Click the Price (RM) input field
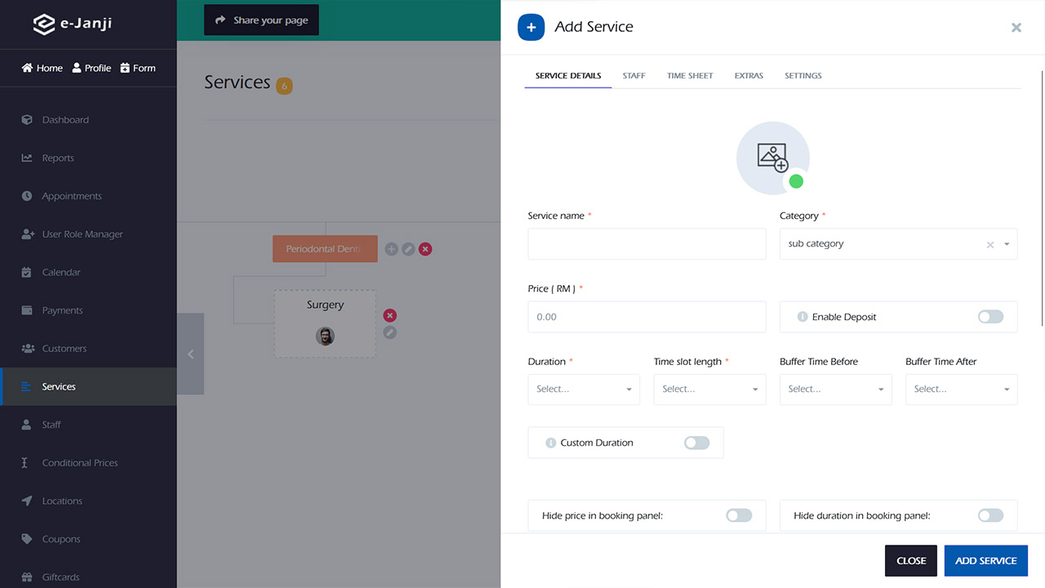The image size is (1045, 588). coord(647,317)
